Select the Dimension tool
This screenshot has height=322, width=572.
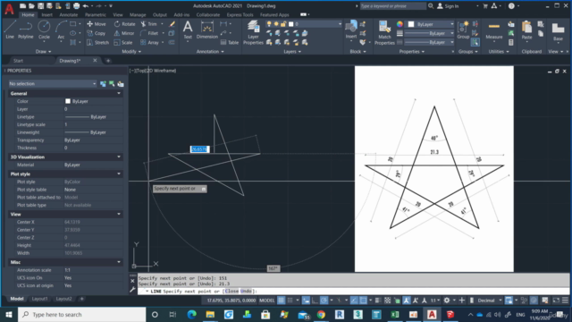click(206, 30)
